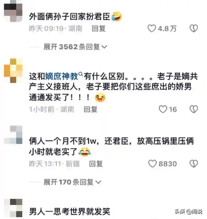This screenshot has width=207, height=219.
Task: Open the 头条 @阎说 watermark account
Action: (188, 212)
